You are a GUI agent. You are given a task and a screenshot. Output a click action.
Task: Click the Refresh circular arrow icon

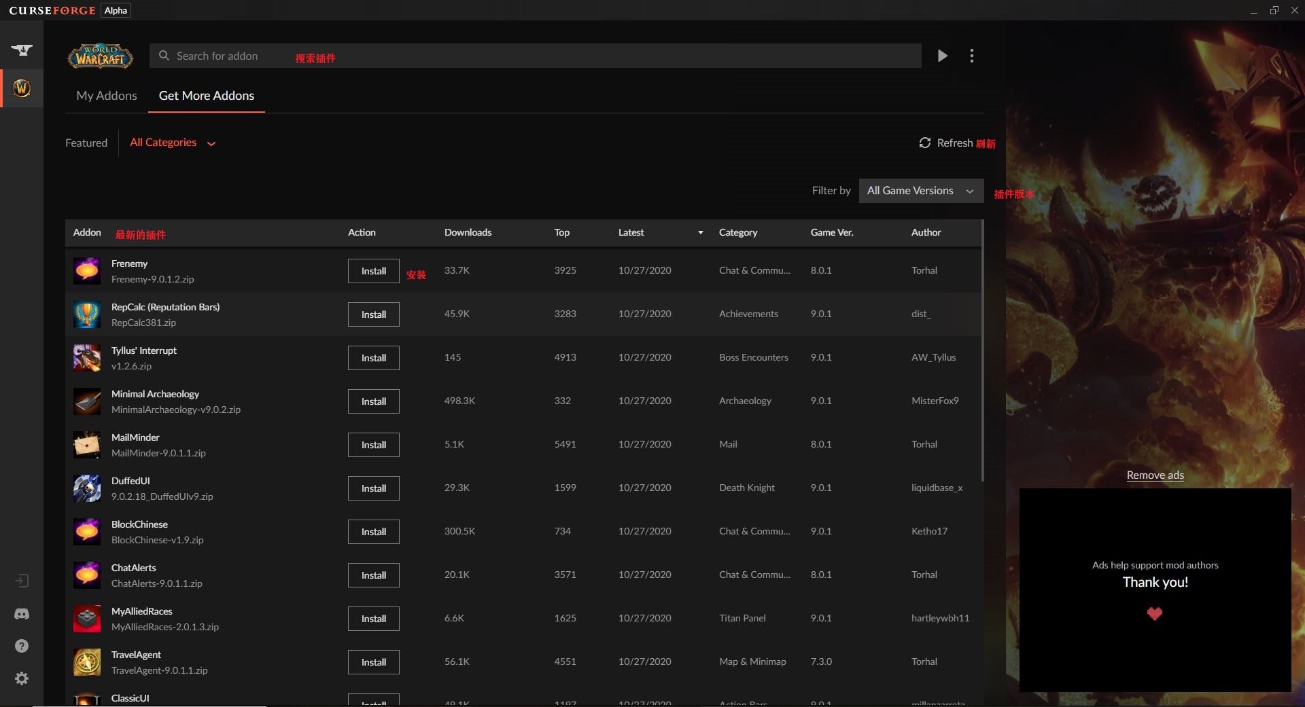tap(924, 143)
